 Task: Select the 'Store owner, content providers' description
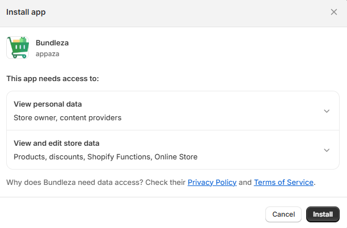tap(67, 118)
